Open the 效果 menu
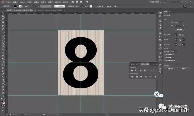Image resolution: width=194 pixels, height=116 pixels. click(44, 2)
